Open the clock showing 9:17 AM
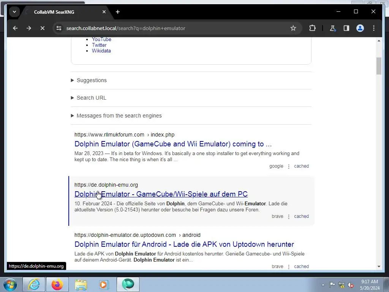 pyautogui.click(x=370, y=285)
